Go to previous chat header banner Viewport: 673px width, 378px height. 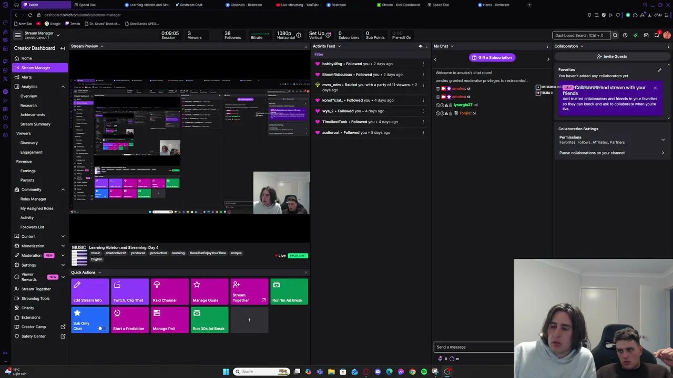pyautogui.click(x=435, y=59)
